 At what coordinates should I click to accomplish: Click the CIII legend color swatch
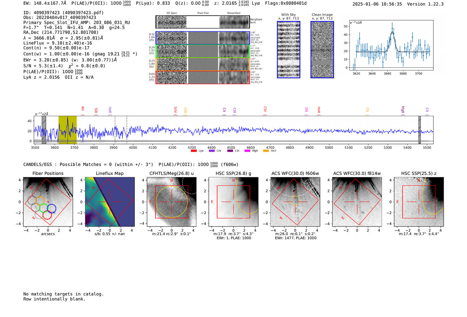click(230, 151)
